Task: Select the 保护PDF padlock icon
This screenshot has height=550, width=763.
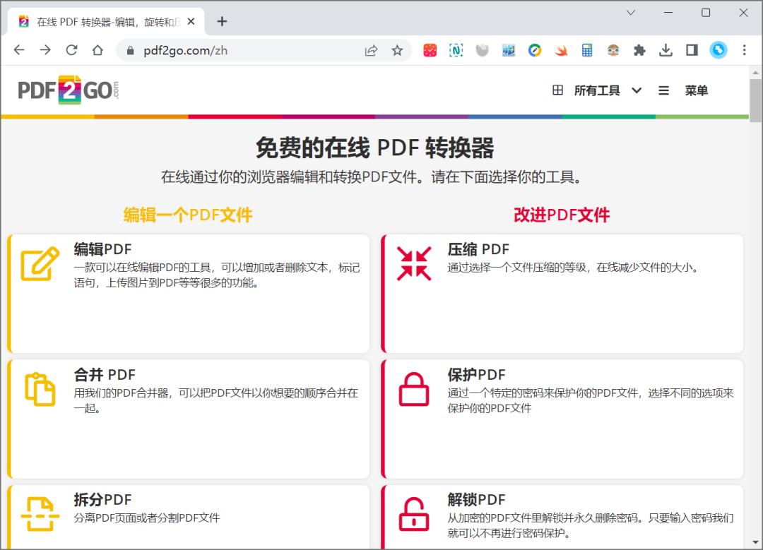Action: click(413, 388)
